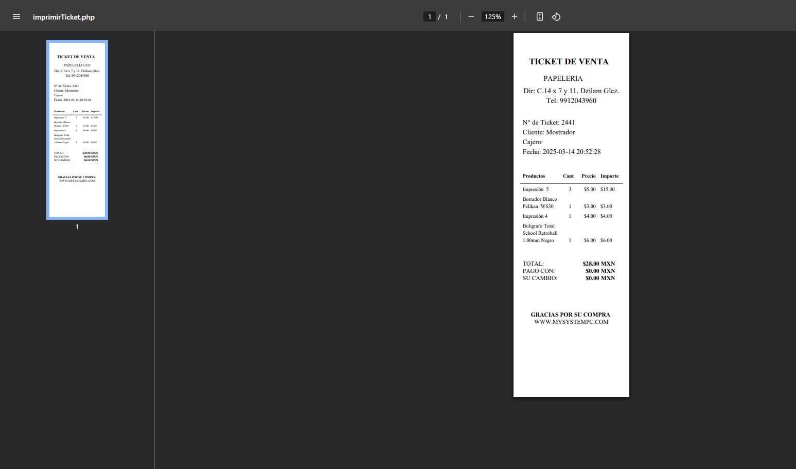Viewport: 796px width, 469px height.
Task: Toggle the sidebar with the hamburger menu icon
Action: point(16,16)
